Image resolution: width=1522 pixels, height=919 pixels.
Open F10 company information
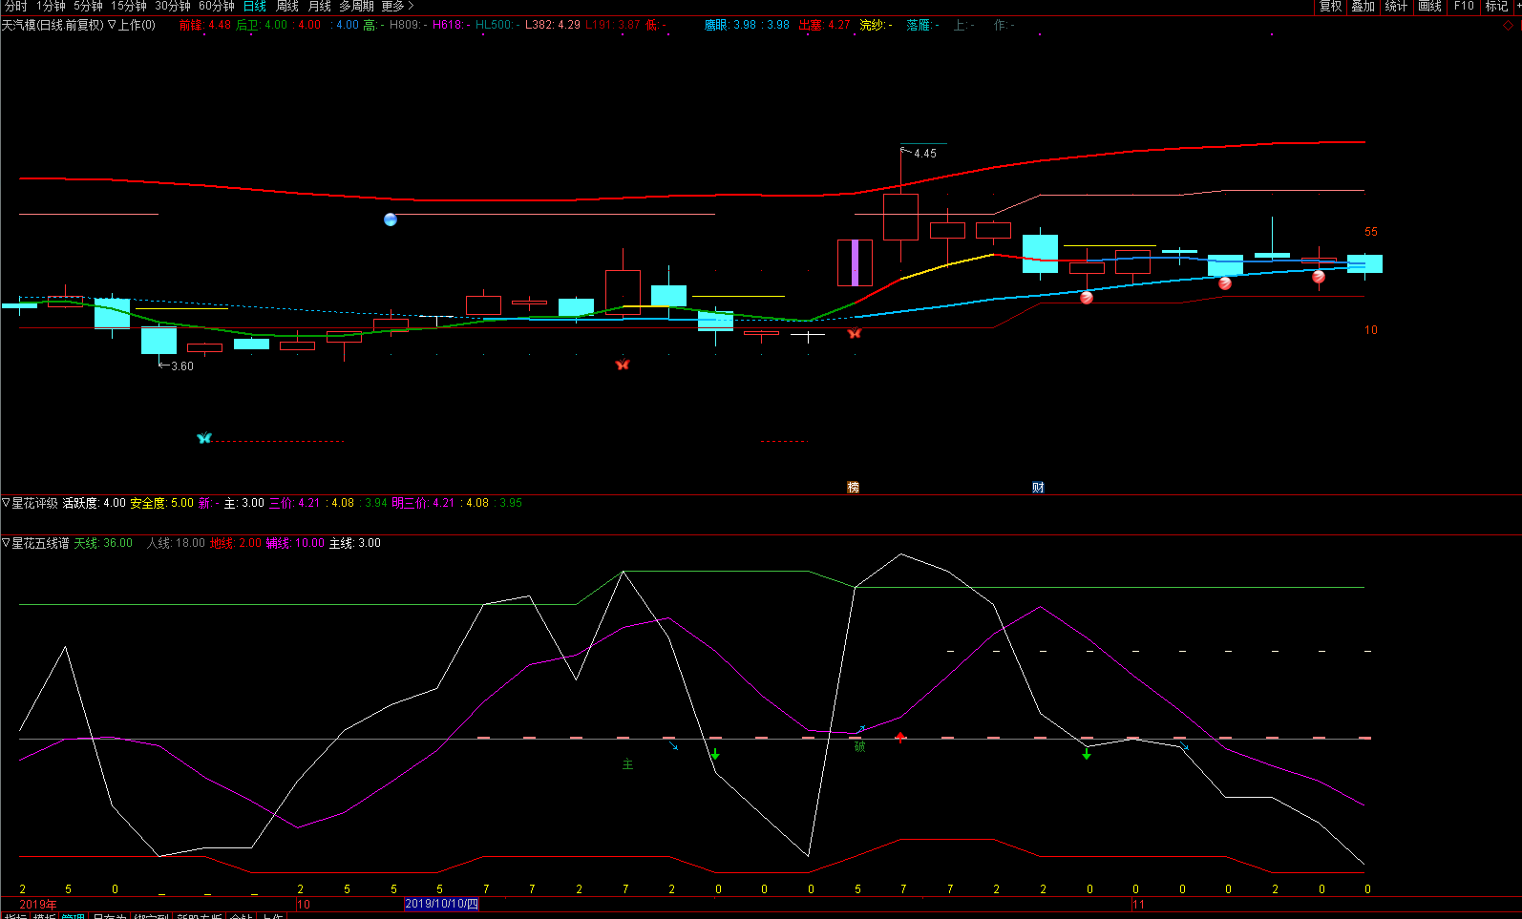[1464, 7]
